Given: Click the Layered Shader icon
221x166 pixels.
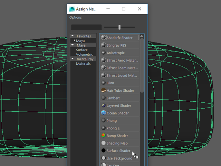Looking at the screenshot, I should tap(104, 105).
